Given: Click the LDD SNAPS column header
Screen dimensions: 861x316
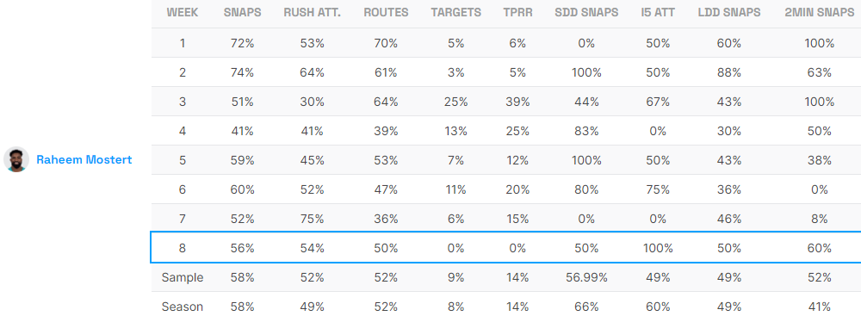Looking at the screenshot, I should click(x=729, y=12).
